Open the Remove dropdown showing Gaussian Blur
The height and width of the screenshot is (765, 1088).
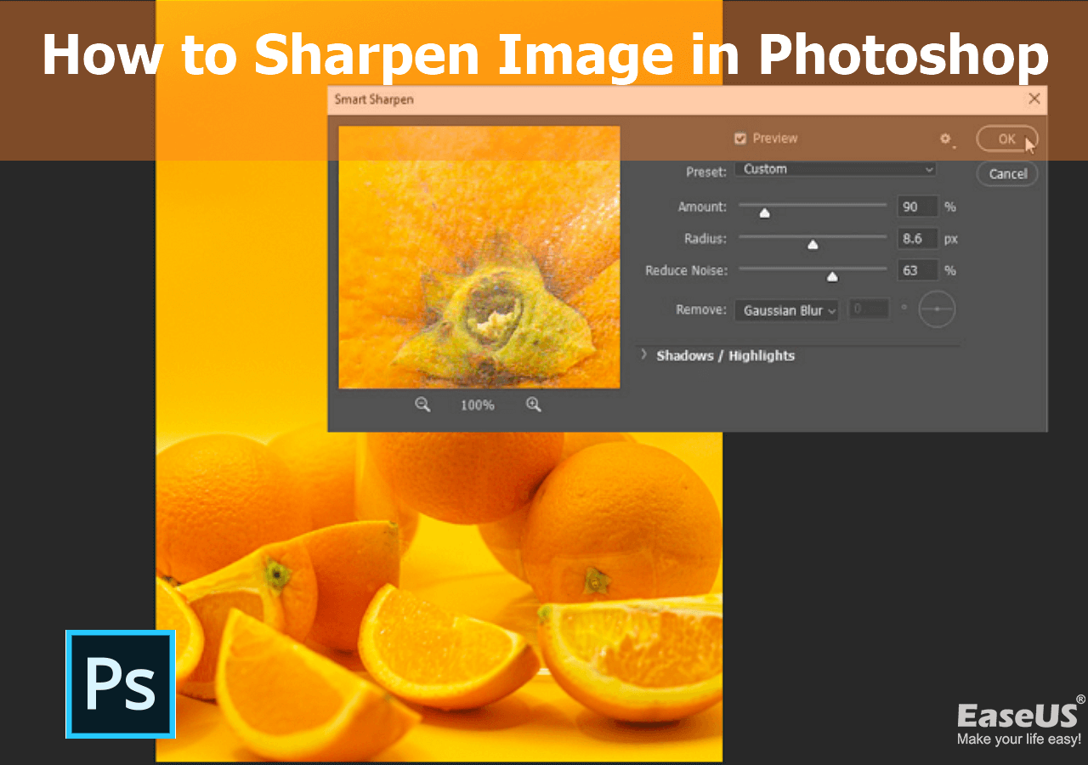[x=785, y=310]
